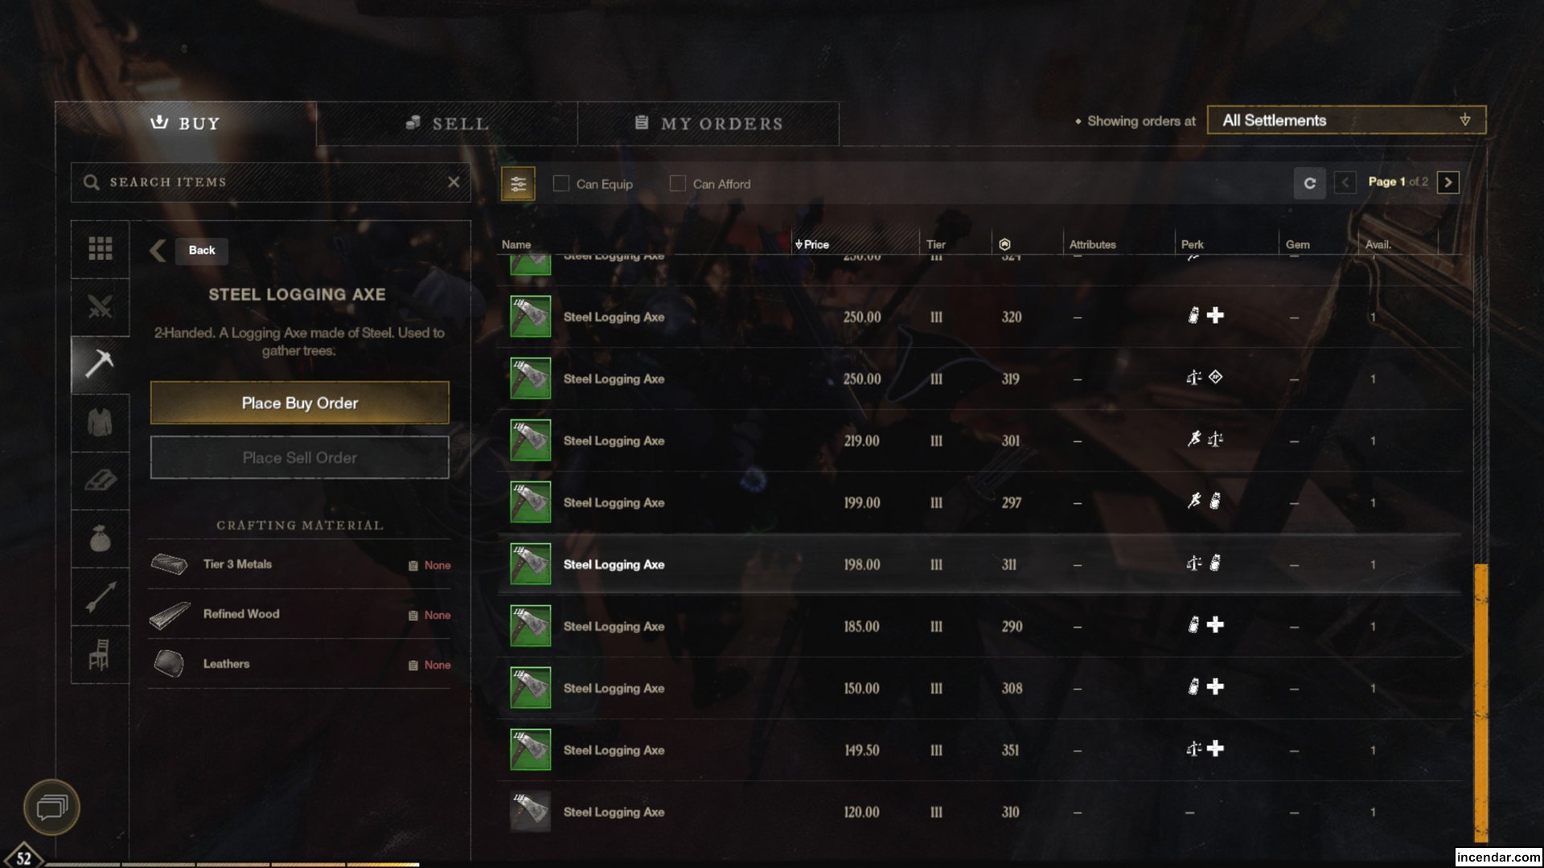
Task: Sort listings by Price column
Action: pyautogui.click(x=812, y=244)
